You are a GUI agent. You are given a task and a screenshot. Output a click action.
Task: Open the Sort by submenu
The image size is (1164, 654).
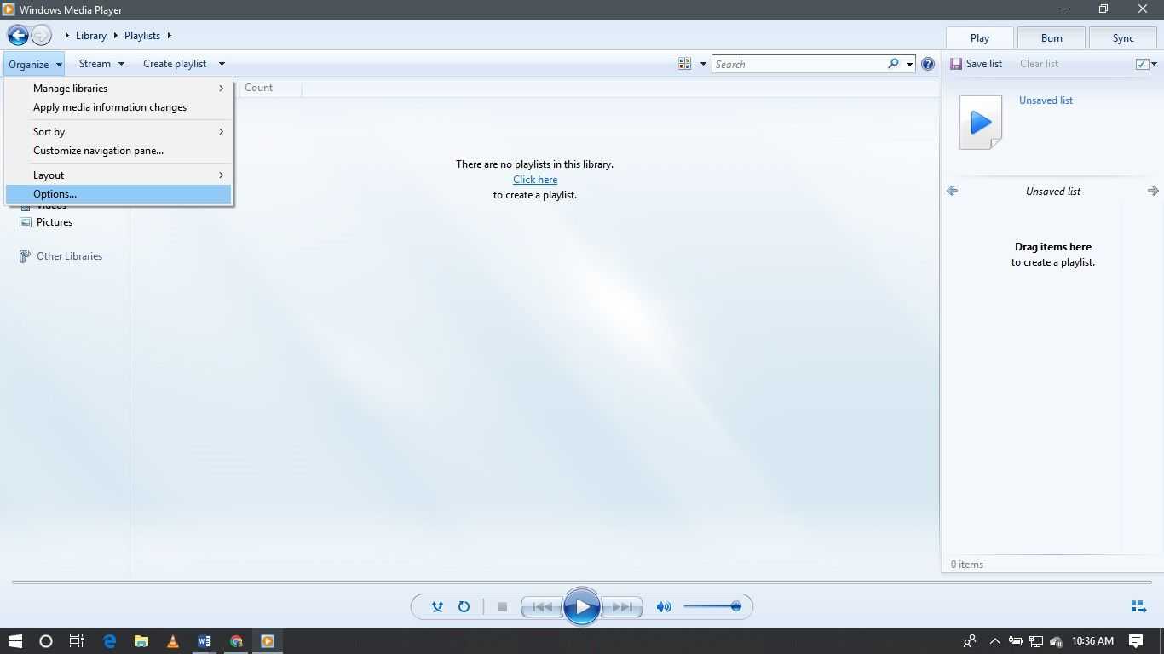[x=118, y=132]
